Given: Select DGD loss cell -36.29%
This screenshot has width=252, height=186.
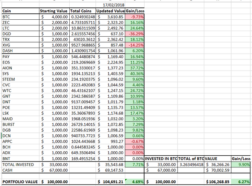Looking at the screenshot, I should pyautogui.click(x=135, y=34).
